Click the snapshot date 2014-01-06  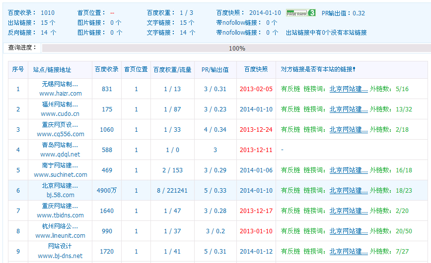(256, 170)
